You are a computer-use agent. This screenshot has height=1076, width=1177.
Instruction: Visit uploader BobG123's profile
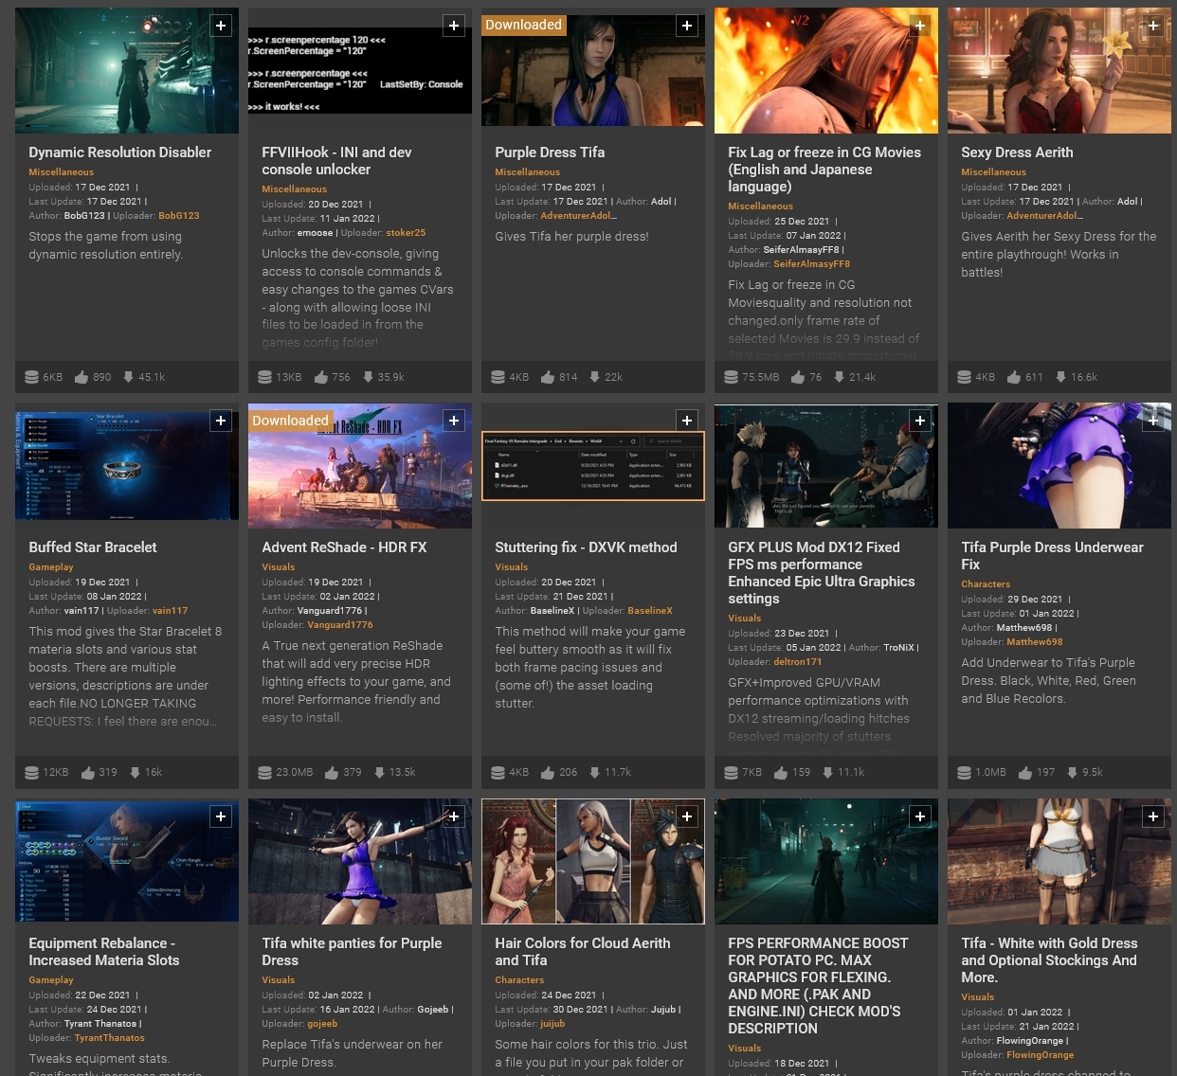coord(179,216)
